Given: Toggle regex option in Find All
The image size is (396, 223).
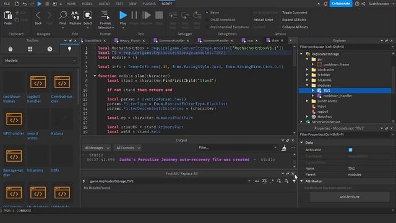Looking at the screenshot, I should pos(272,181).
